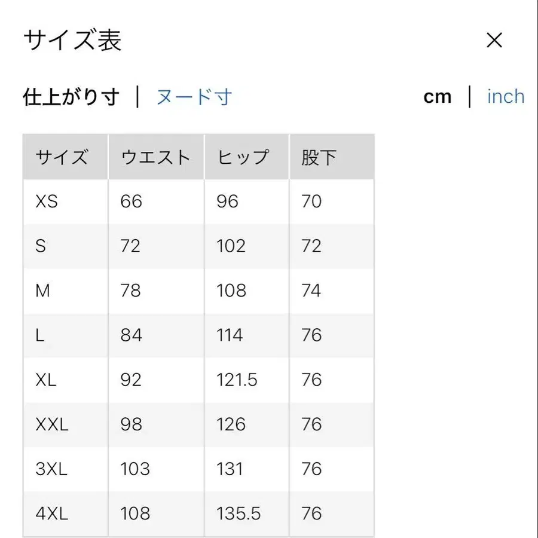Screen dimensions: 538x538
Task: Click the ウエスト column header
Action: pos(155,157)
